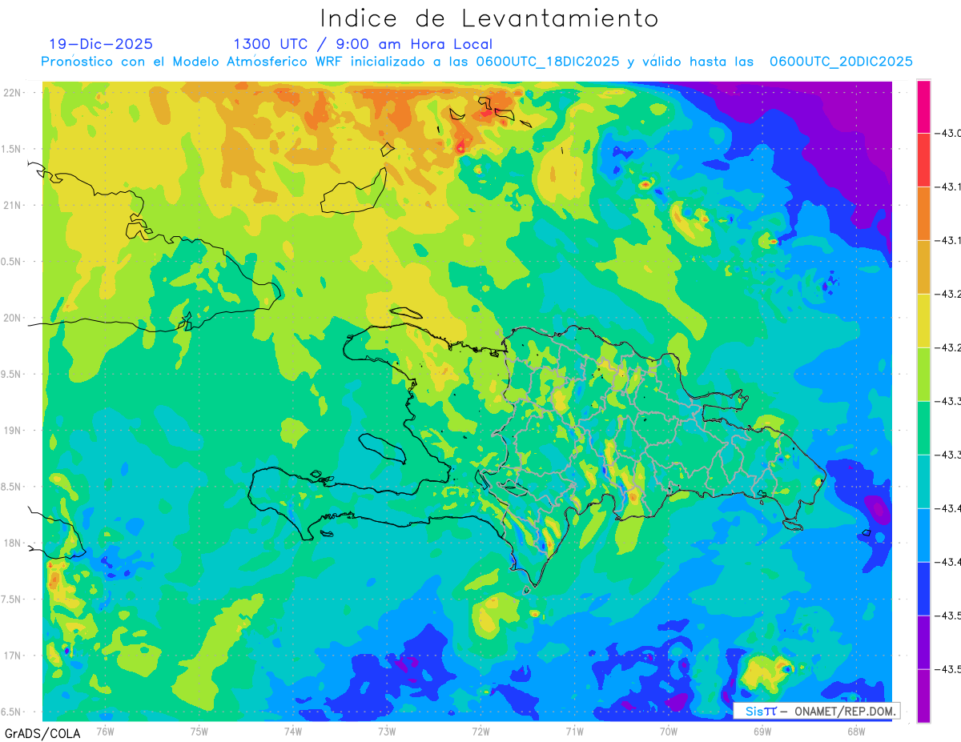The height and width of the screenshot is (742, 961).
Task: Click the title "Indice de Levantamiento"
Action: 489,18
